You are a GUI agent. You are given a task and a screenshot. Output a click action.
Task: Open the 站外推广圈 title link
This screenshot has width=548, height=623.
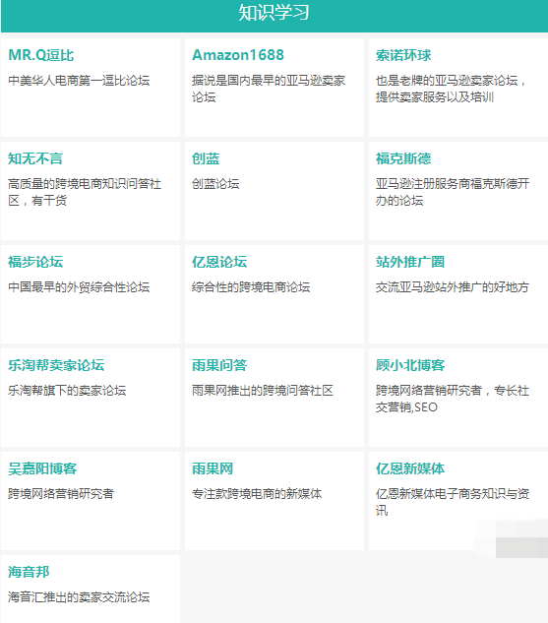pos(410,262)
